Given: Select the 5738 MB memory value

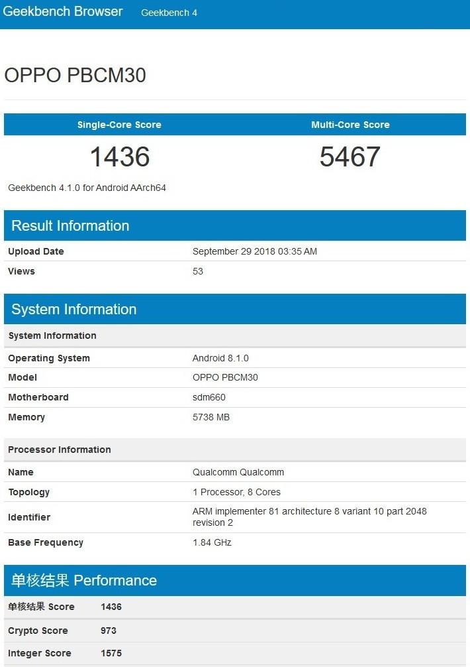Looking at the screenshot, I should click(211, 417).
